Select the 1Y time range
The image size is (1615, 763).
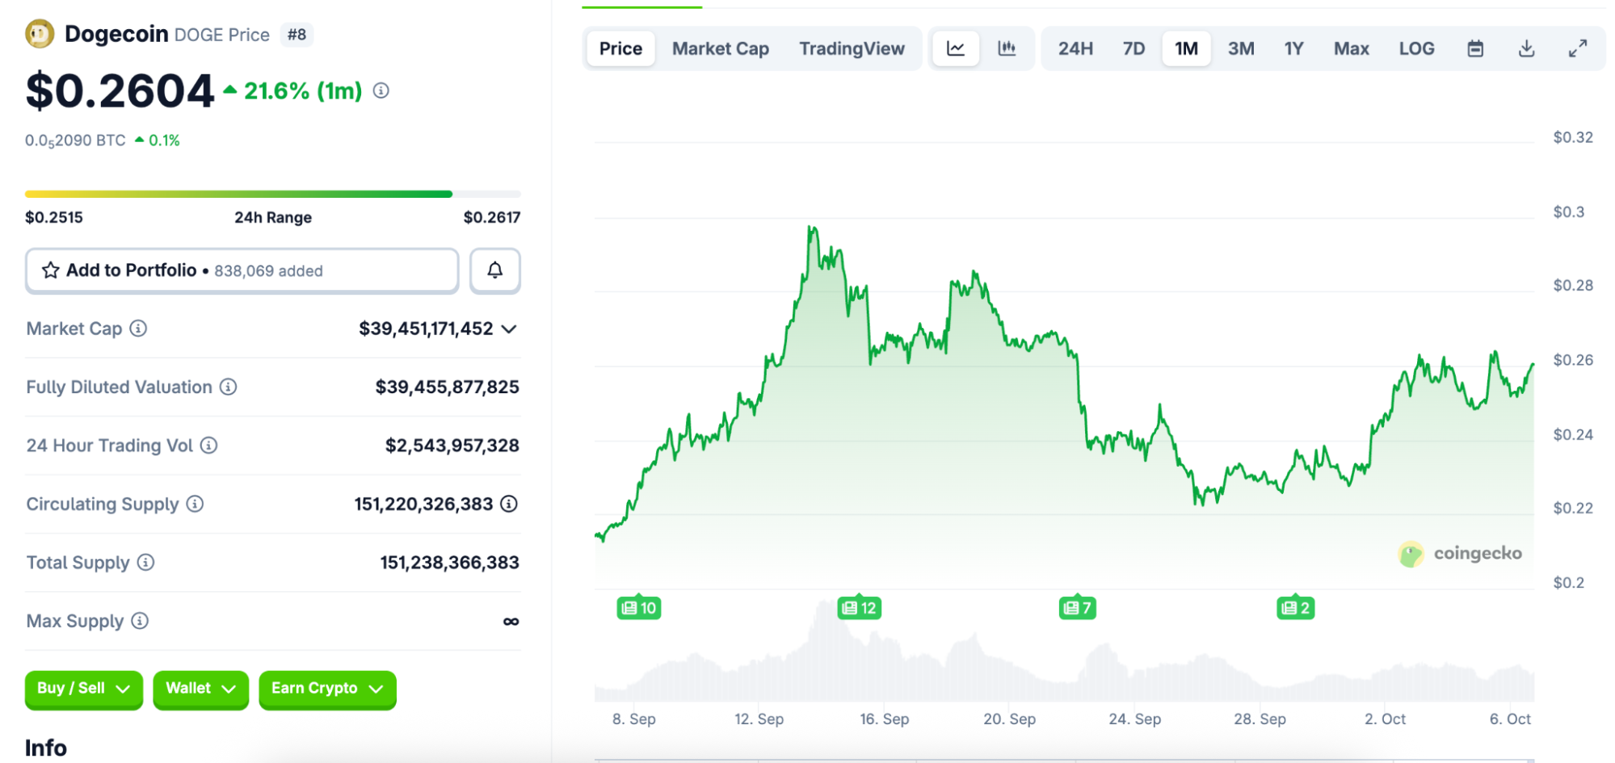point(1293,48)
